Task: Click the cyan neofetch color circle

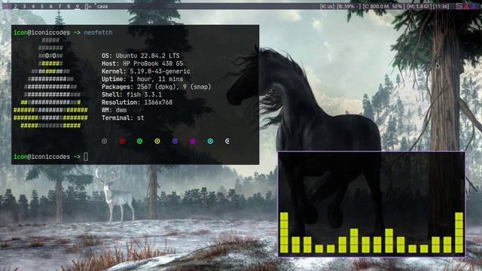Action: click(210, 141)
